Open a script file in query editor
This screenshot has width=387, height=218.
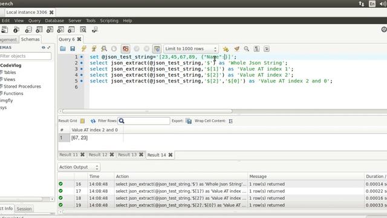point(63,48)
